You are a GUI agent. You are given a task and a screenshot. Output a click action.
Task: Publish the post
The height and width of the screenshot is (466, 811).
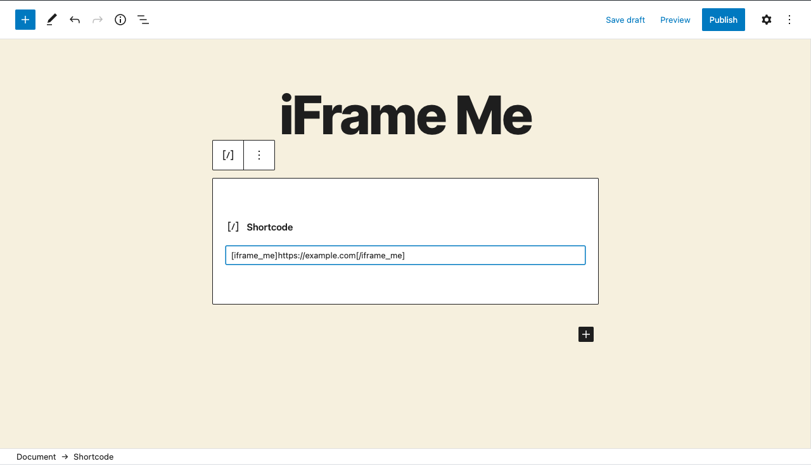coord(724,20)
